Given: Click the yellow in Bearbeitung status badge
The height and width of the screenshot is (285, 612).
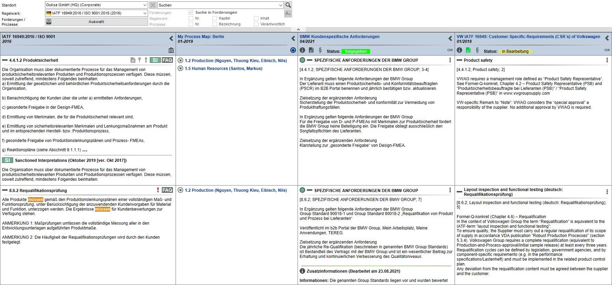Looking at the screenshot, I should pos(515,51).
